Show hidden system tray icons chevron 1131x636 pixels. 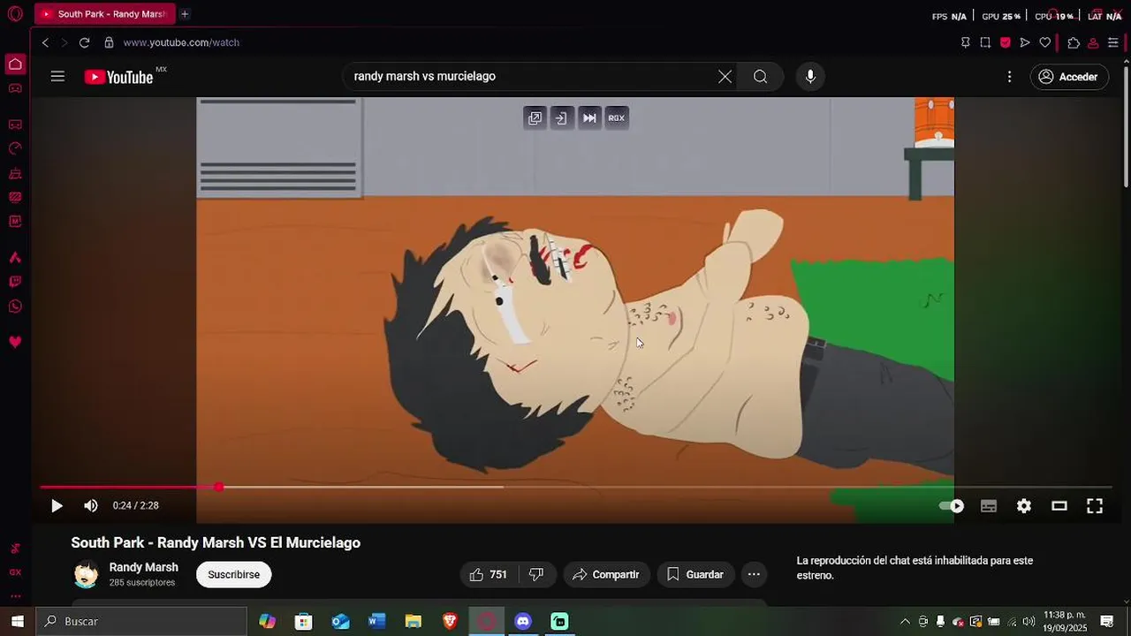click(905, 622)
